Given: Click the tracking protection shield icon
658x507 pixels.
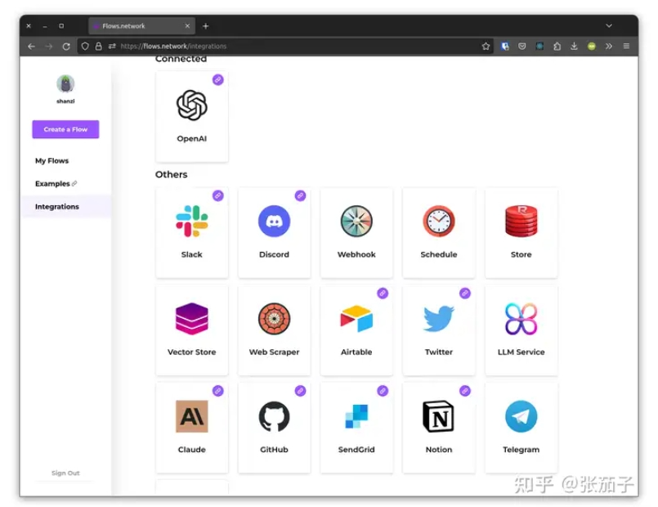Looking at the screenshot, I should coord(85,46).
